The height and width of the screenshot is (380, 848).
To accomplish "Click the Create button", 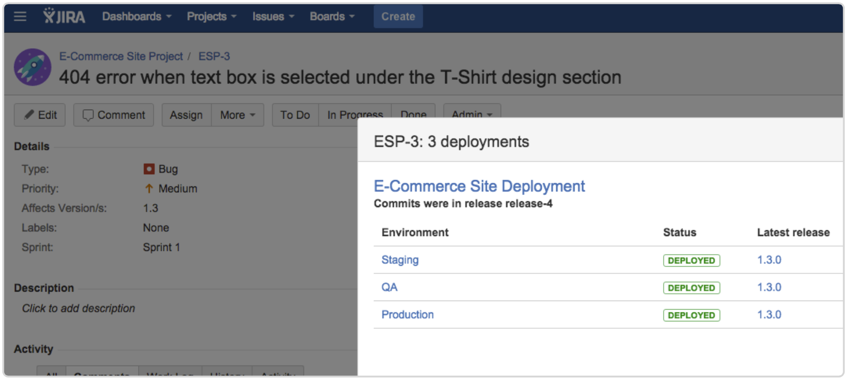I will click(x=398, y=16).
